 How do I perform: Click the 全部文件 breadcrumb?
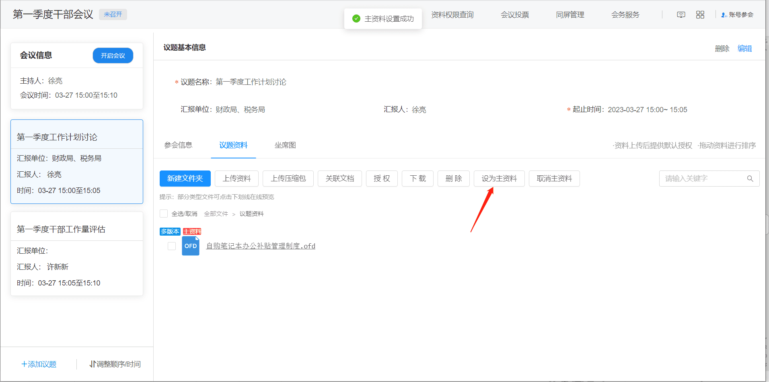point(216,214)
